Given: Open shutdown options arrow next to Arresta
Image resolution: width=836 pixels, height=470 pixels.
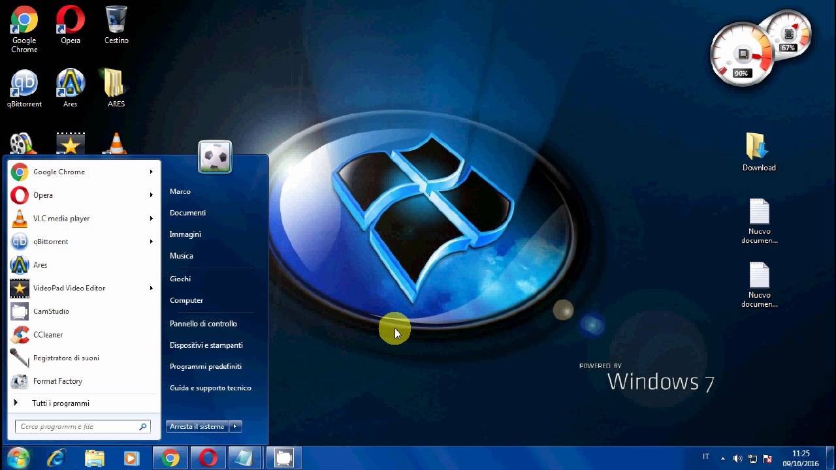Looking at the screenshot, I should [235, 426].
